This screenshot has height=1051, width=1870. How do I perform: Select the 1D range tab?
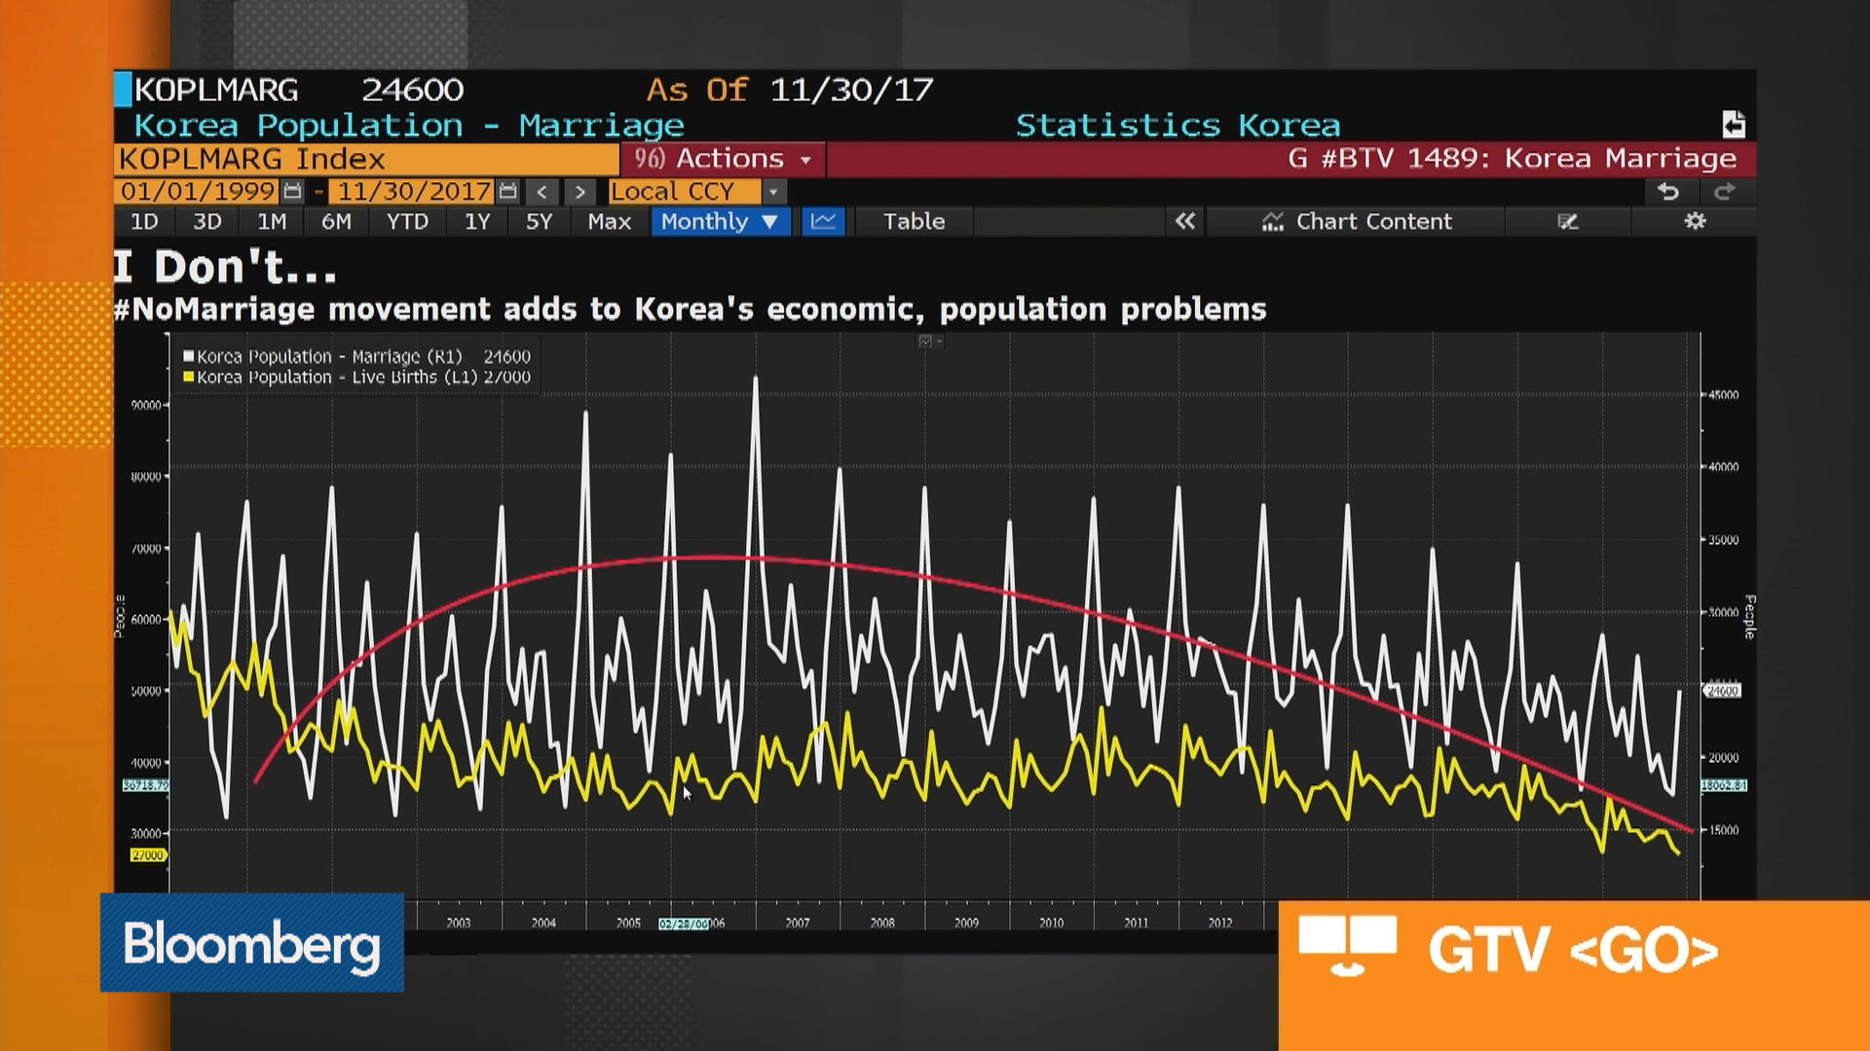tap(144, 221)
